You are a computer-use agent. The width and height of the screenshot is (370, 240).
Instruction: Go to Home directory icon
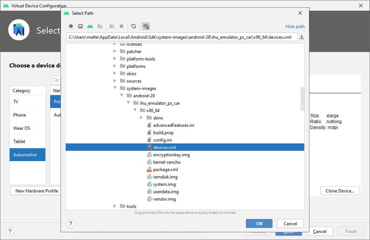click(x=71, y=26)
